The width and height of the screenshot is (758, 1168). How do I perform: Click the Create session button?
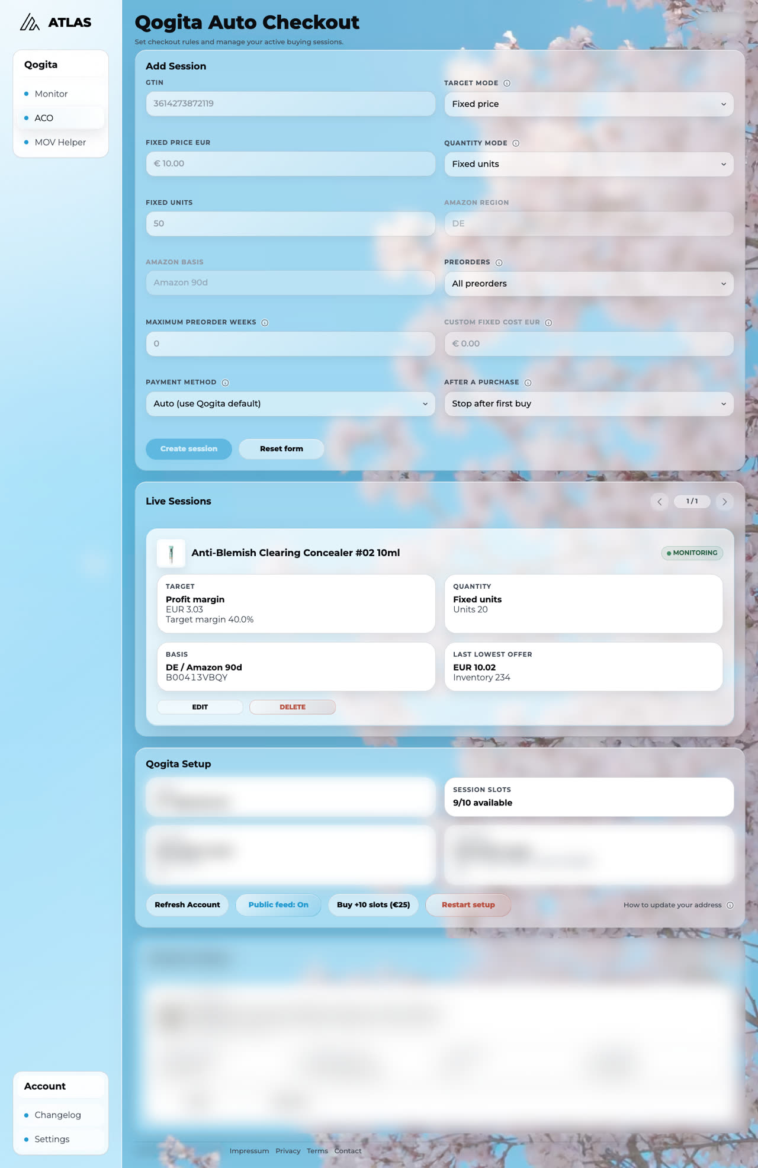[x=189, y=449]
